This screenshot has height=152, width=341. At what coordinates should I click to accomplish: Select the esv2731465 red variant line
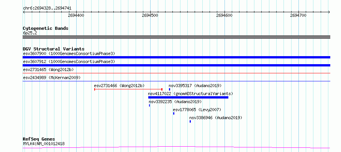[176, 73]
